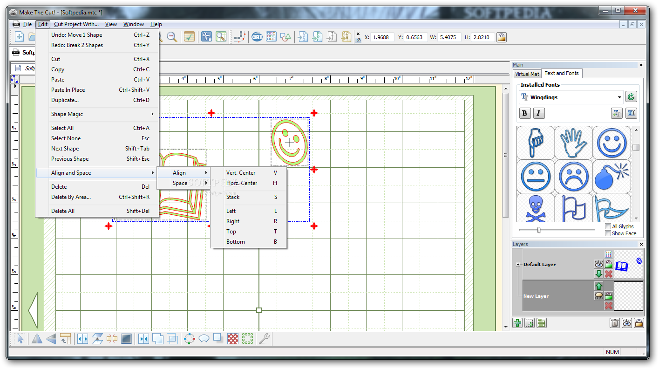The height and width of the screenshot is (369, 659).
Task: Choose Horz. Center alignment
Action: (249, 183)
